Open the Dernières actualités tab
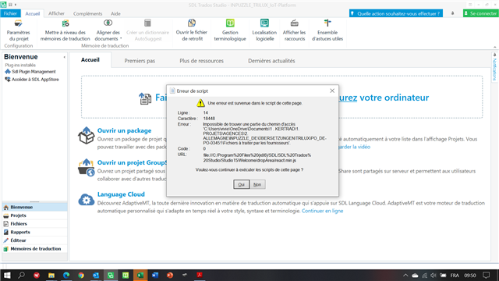Viewport: 499px width, 281px height. point(271,61)
